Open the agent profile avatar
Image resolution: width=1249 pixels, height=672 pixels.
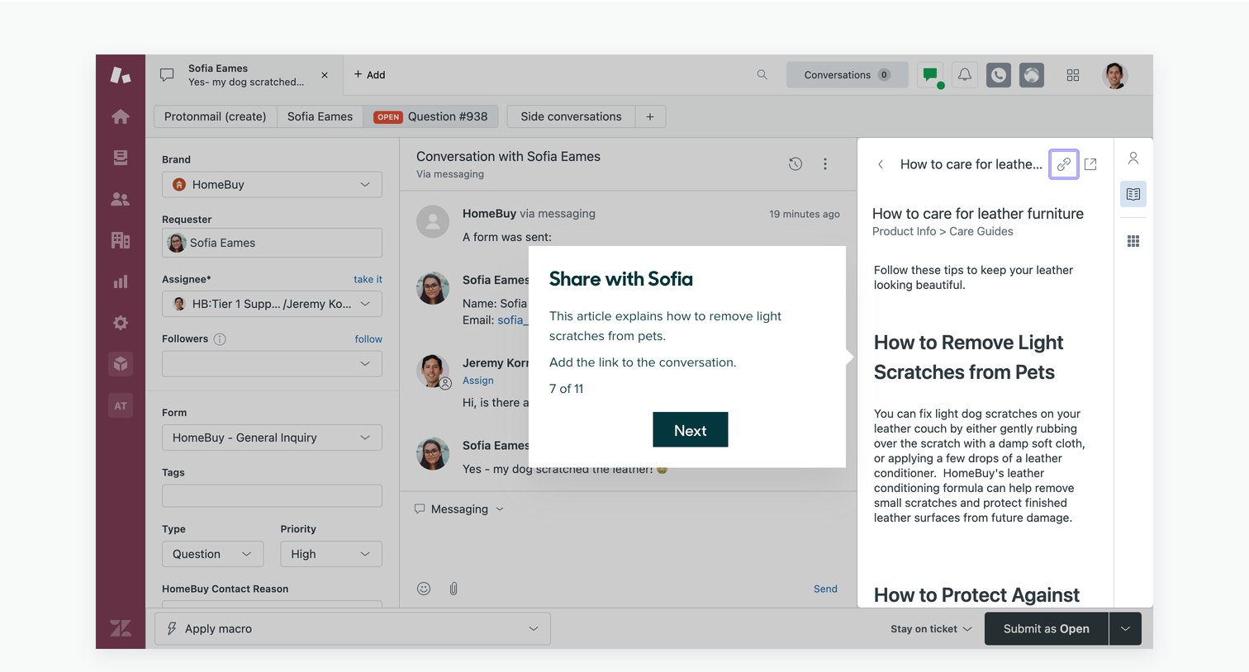coord(1115,75)
